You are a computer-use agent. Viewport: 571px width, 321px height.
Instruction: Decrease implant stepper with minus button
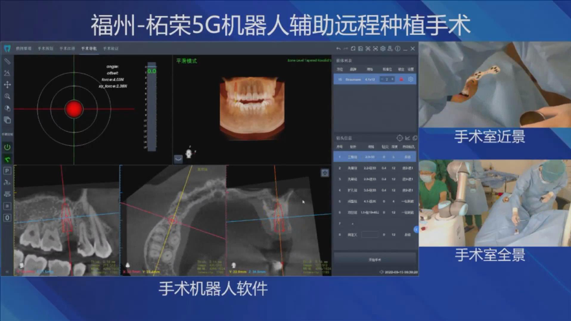coord(382,79)
